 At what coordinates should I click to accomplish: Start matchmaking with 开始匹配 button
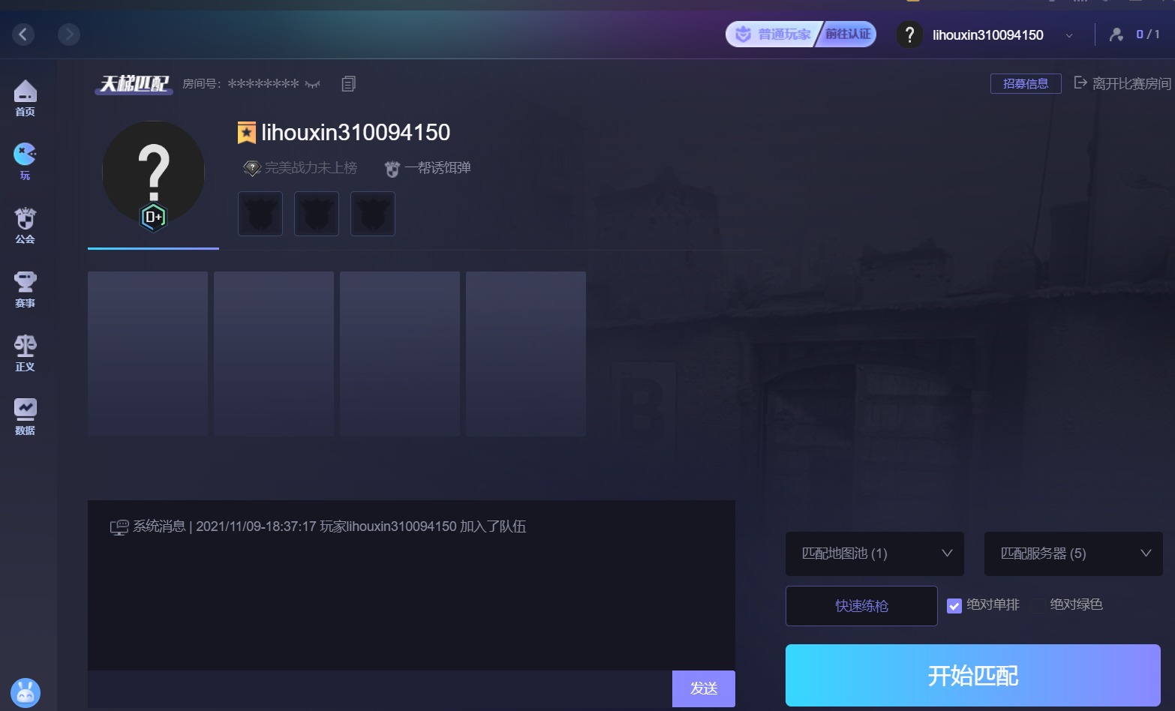pos(973,675)
